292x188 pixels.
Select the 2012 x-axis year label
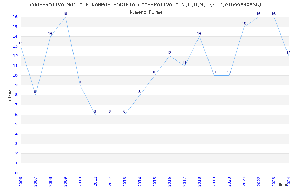[110, 182]
